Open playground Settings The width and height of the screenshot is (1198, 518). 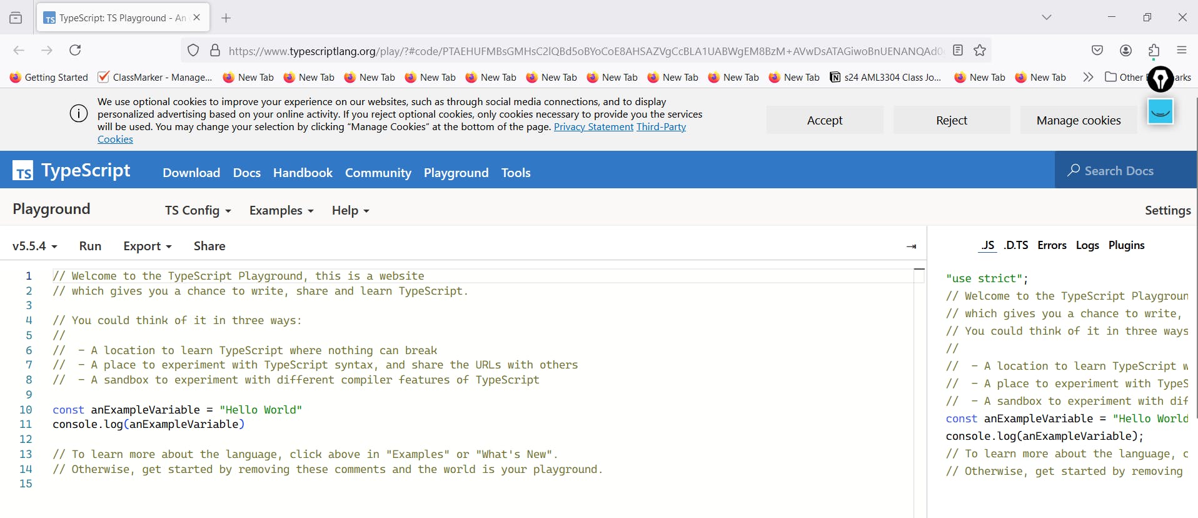(1167, 210)
